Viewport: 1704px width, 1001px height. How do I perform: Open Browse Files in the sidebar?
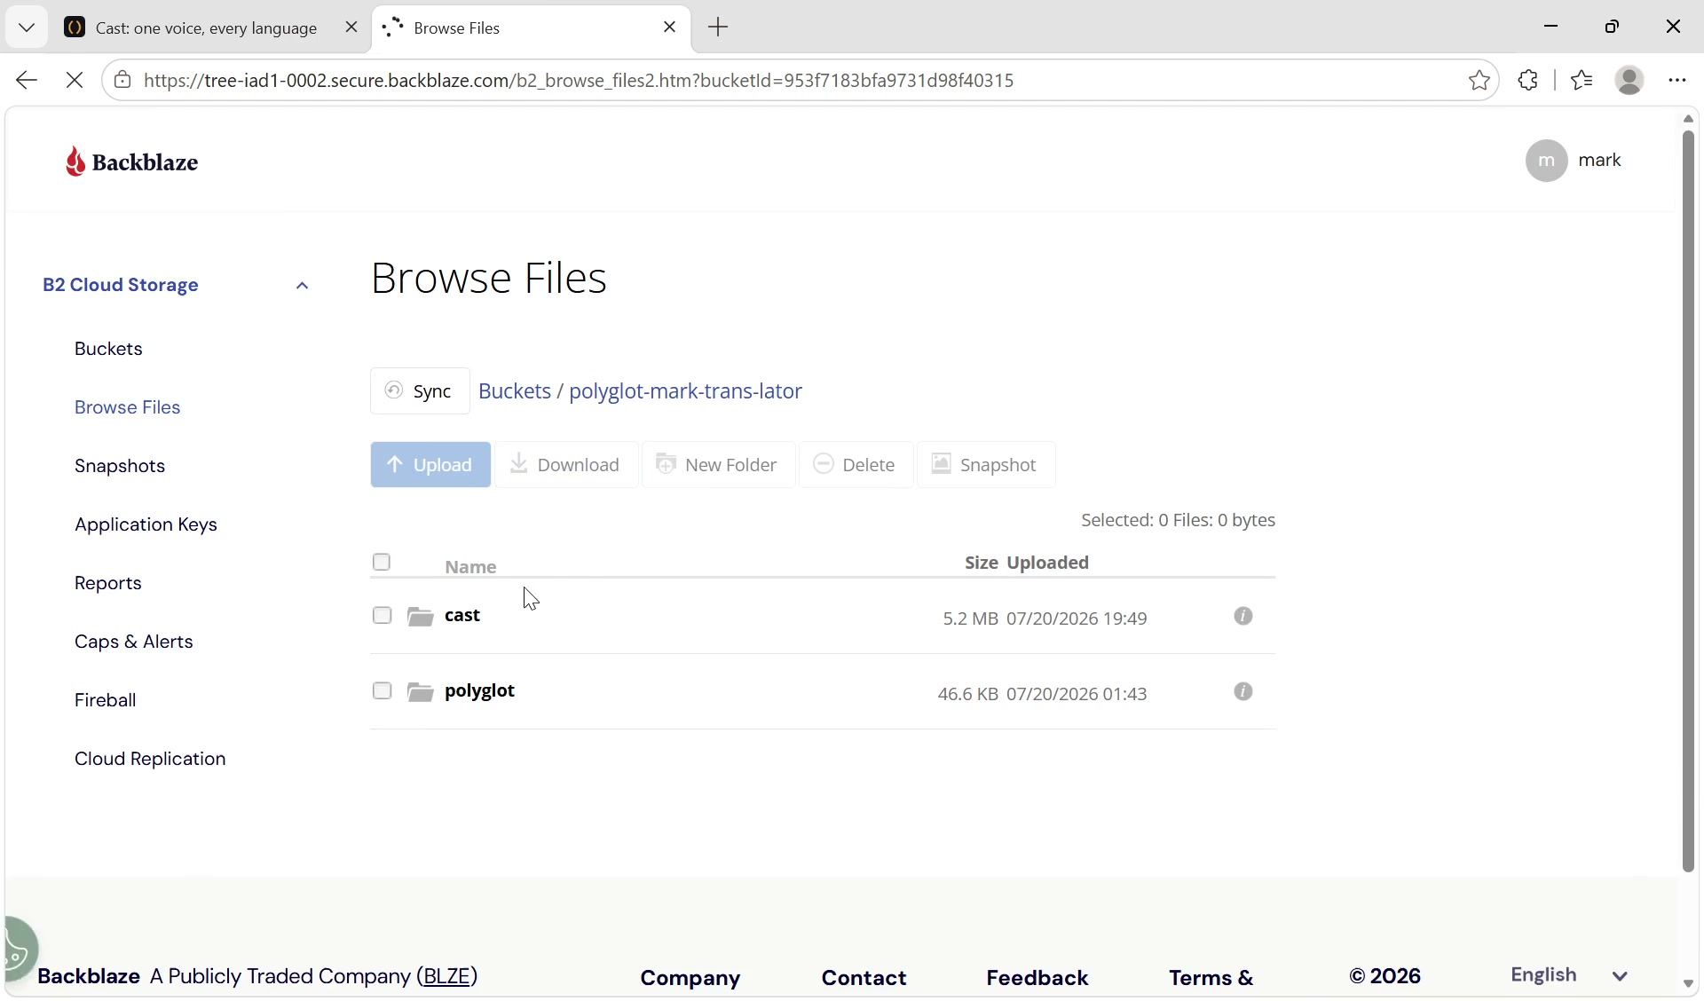click(x=128, y=407)
